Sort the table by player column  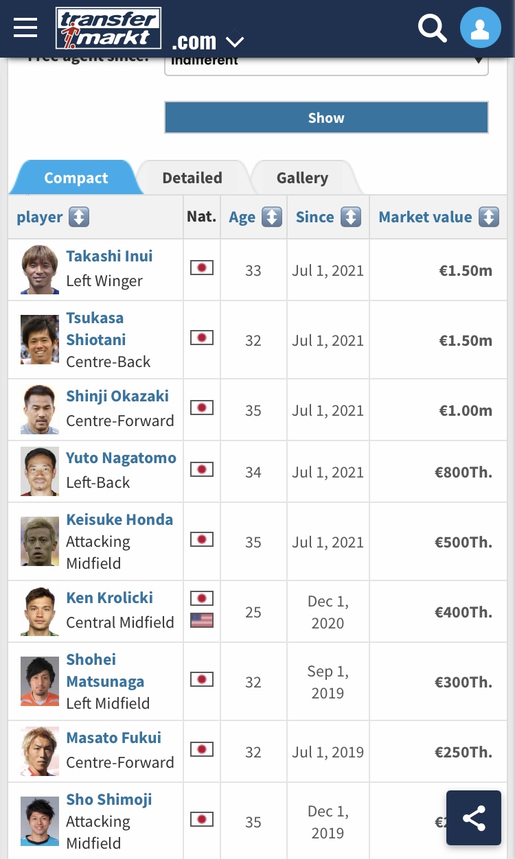click(x=79, y=217)
